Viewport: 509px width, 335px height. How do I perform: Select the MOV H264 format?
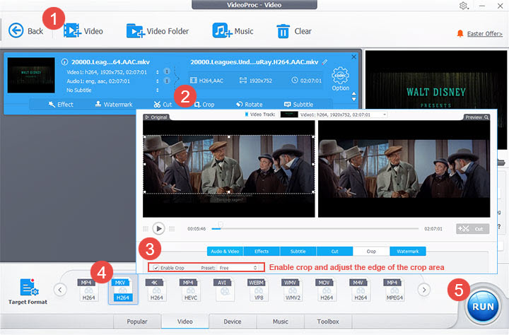[x=327, y=290]
